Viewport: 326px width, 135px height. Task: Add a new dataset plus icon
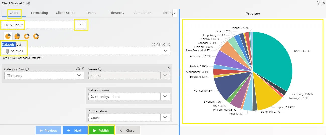click(163, 44)
